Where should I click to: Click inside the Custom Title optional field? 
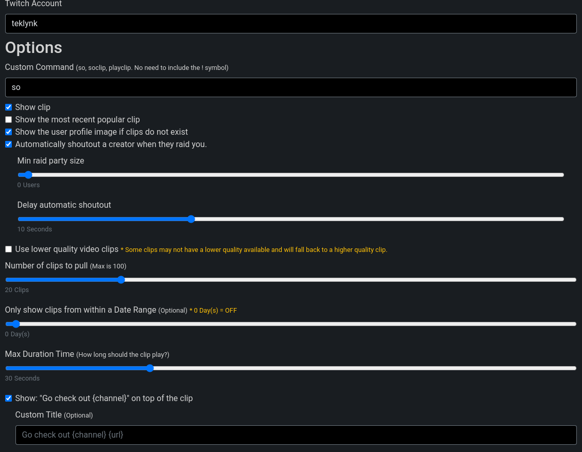(296, 435)
